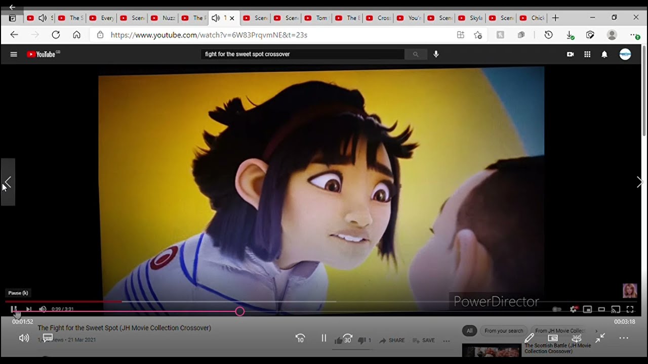Switch to the Nuzz browser tab

[163, 18]
